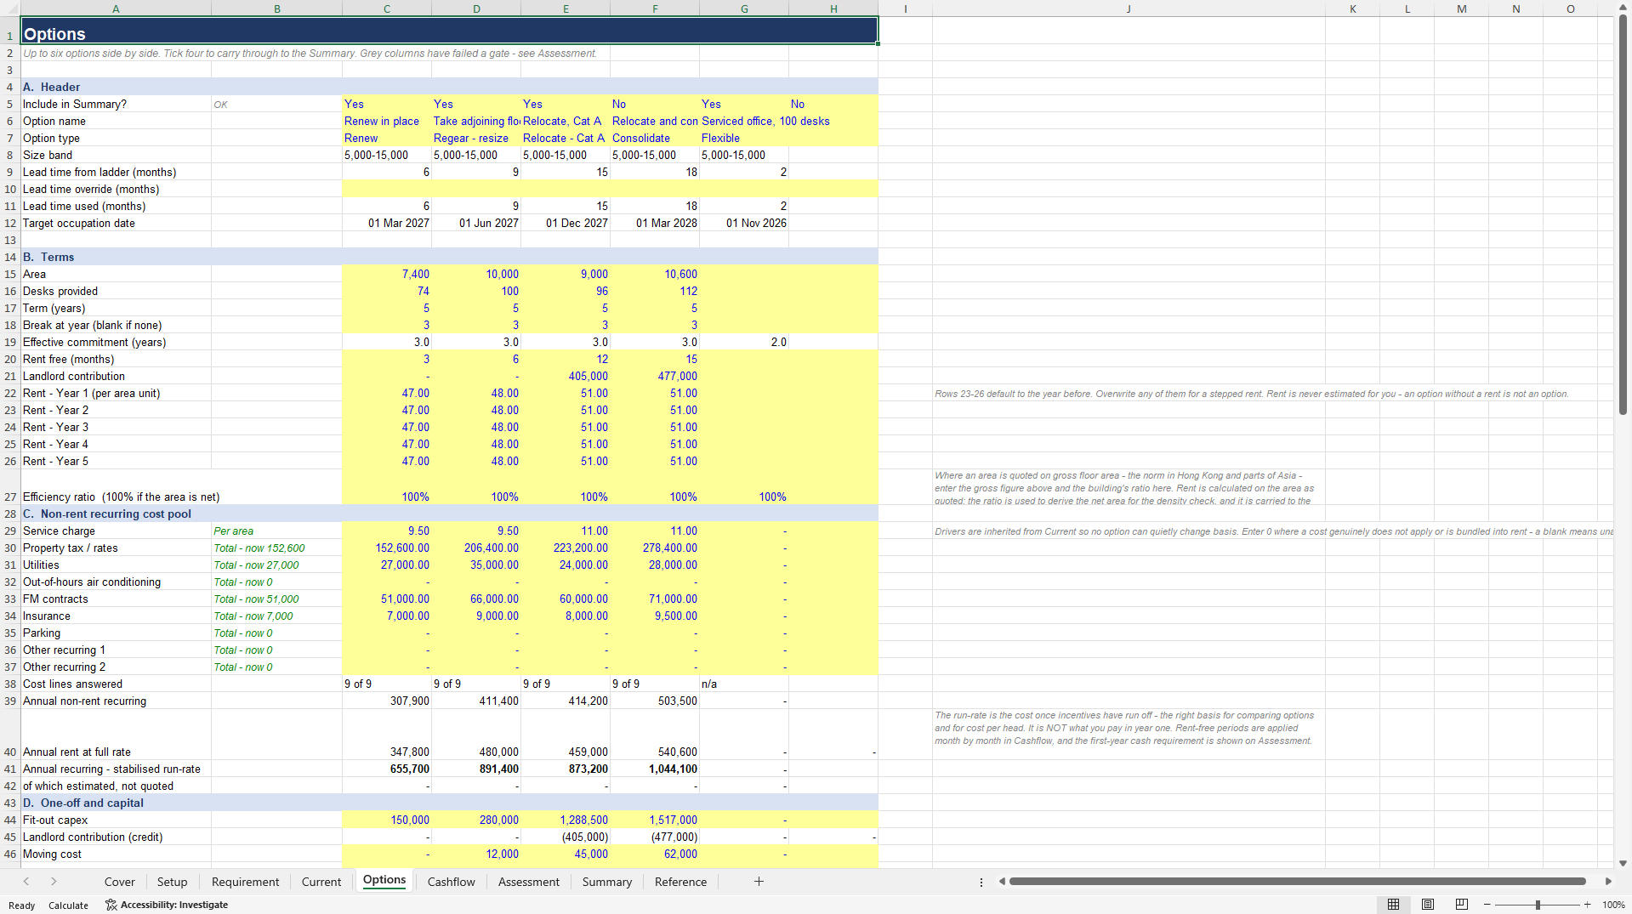Select row 41 header

point(10,769)
